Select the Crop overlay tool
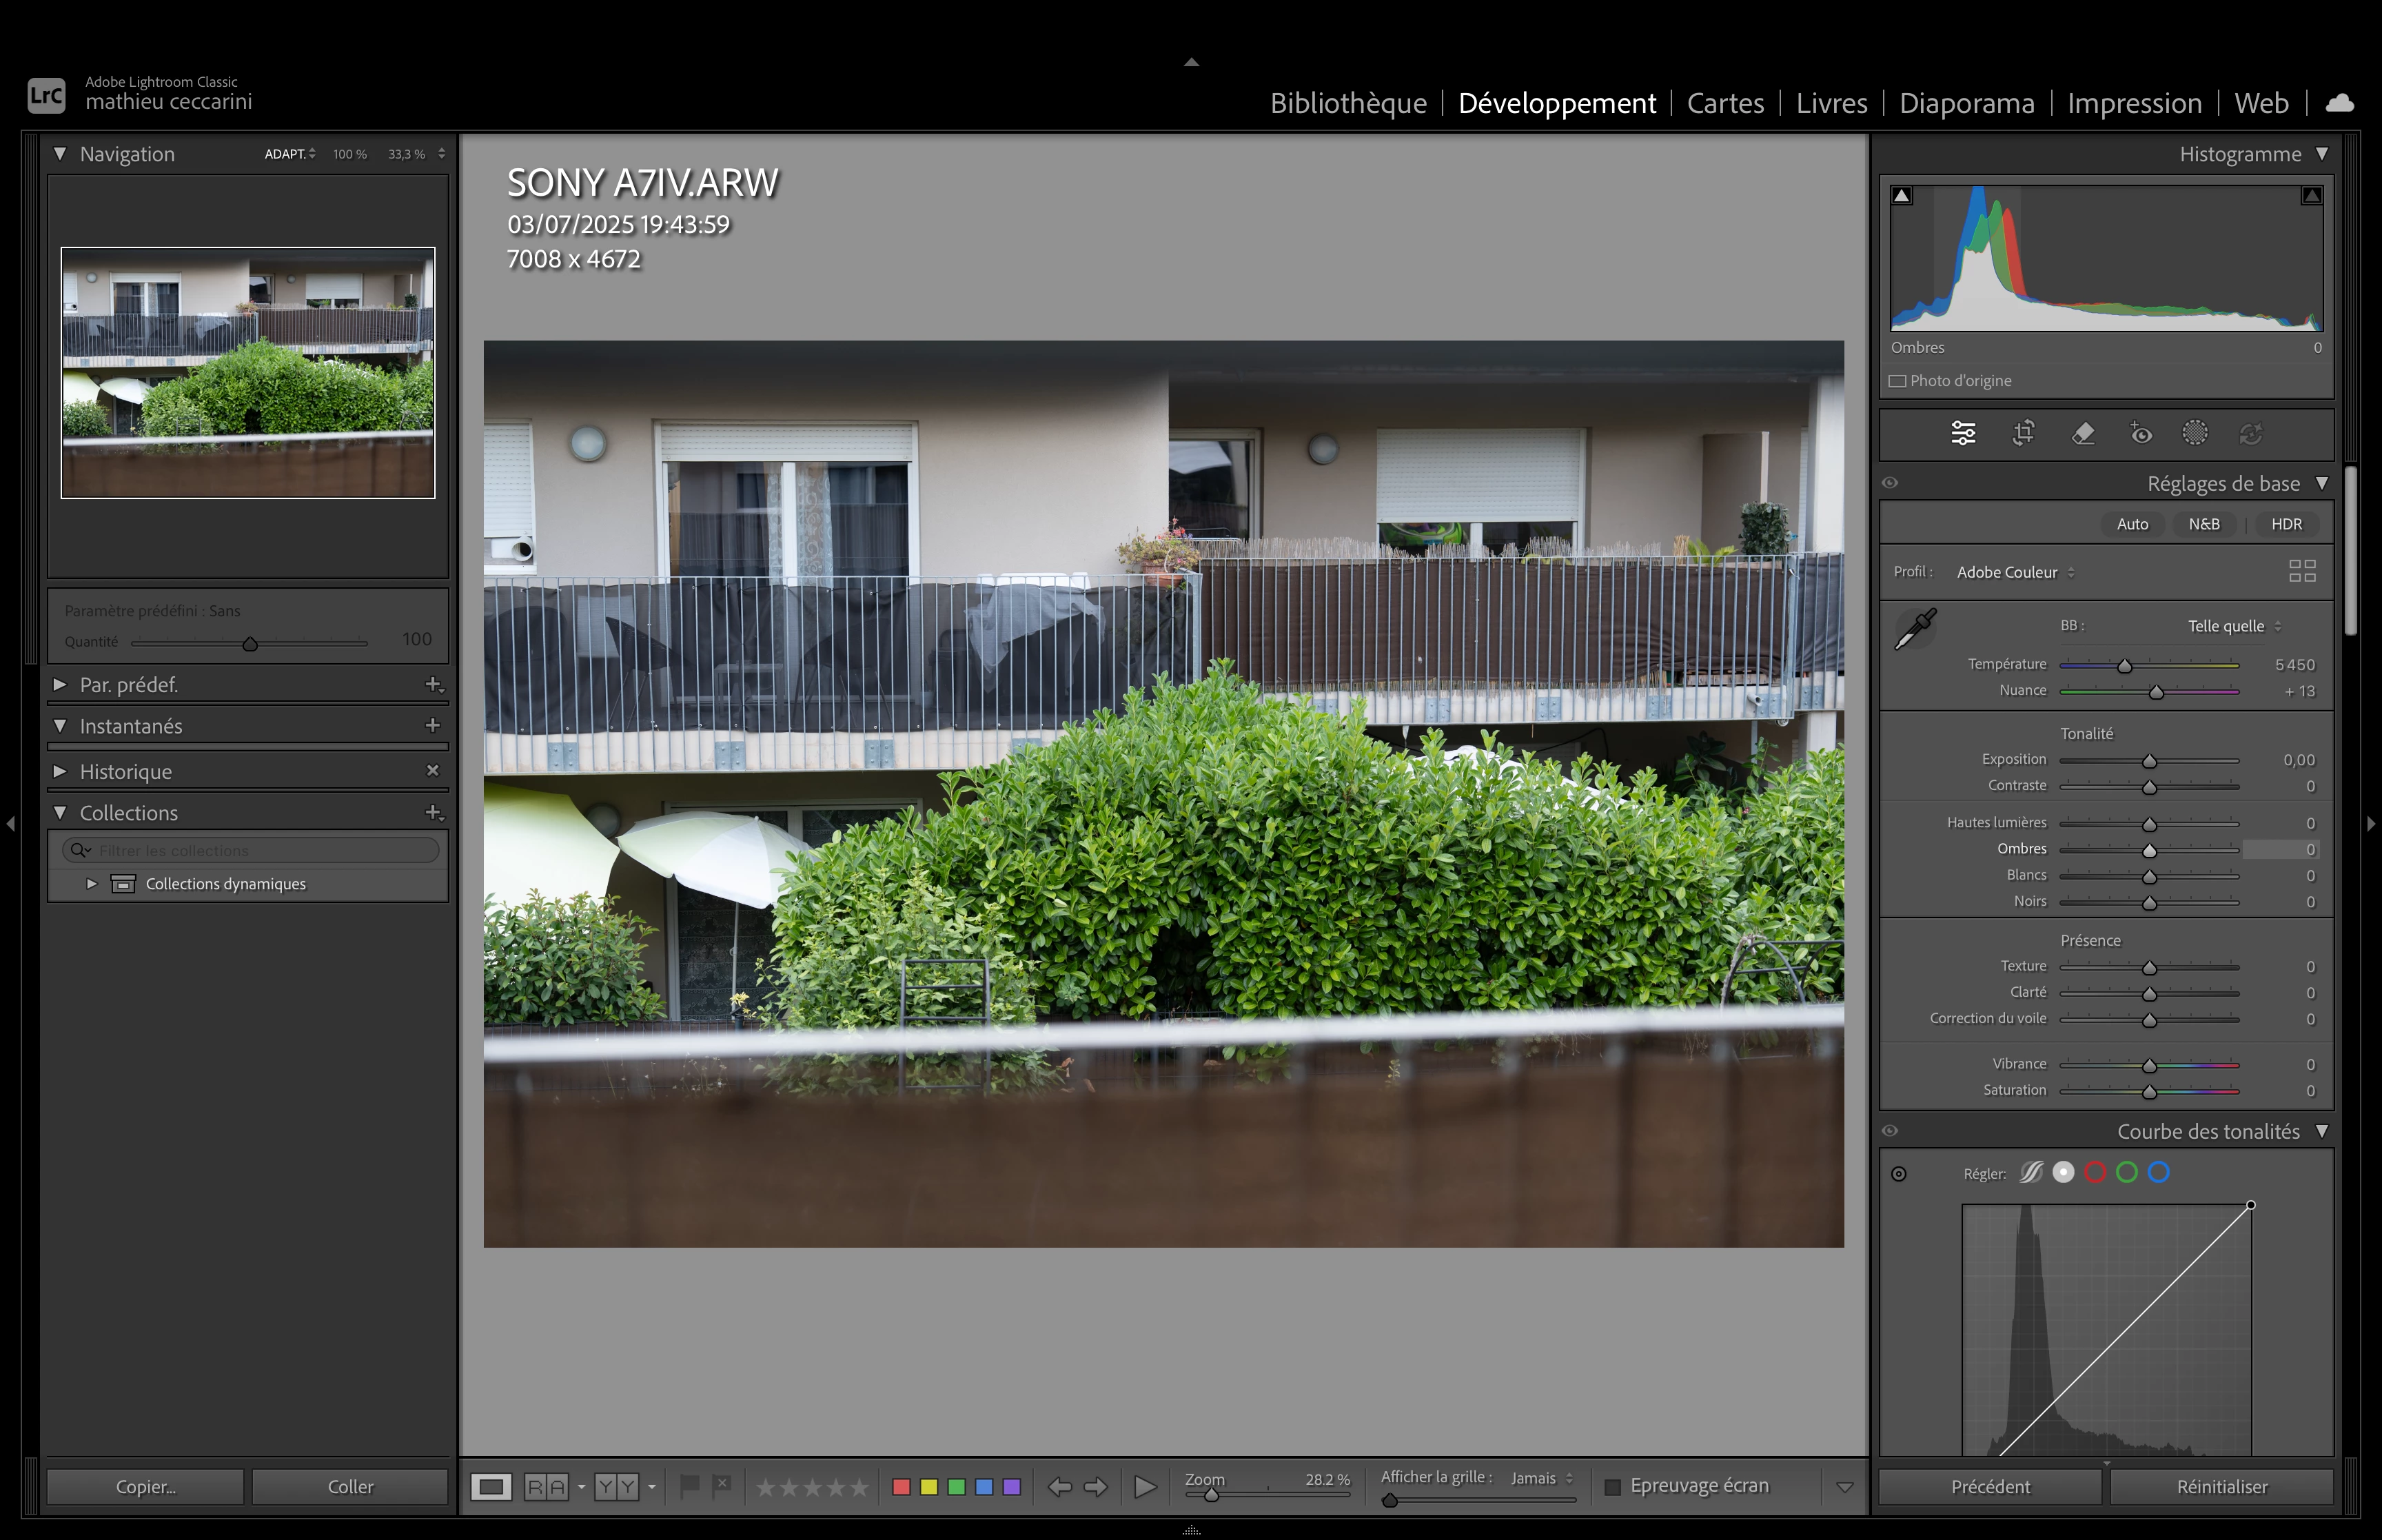The height and width of the screenshot is (1540, 2382). tap(2023, 433)
